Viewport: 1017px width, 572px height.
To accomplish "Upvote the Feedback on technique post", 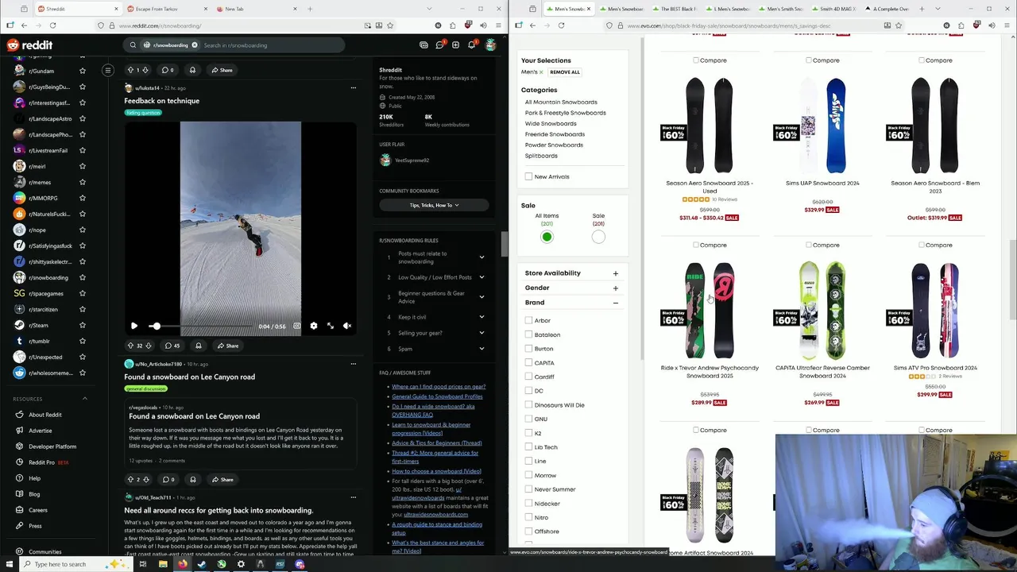I will coord(130,346).
